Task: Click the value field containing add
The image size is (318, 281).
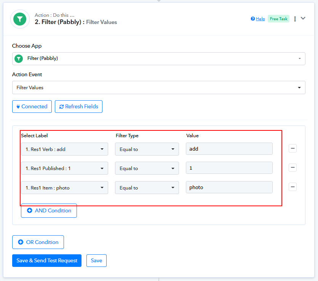Action: click(229, 149)
